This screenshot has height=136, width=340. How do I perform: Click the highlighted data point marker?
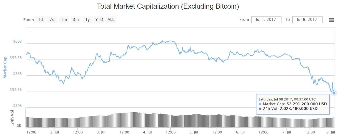pos(334,93)
